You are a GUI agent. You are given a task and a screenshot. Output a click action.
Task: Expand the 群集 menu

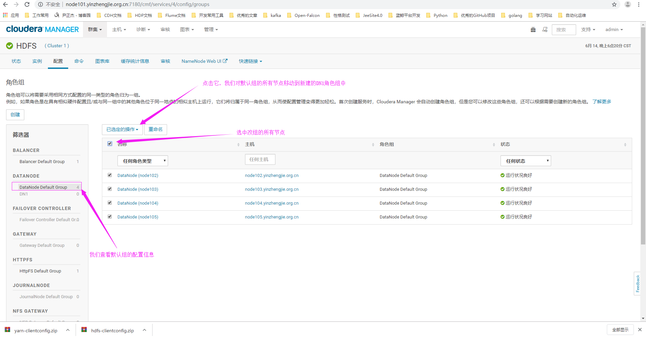[95, 29]
